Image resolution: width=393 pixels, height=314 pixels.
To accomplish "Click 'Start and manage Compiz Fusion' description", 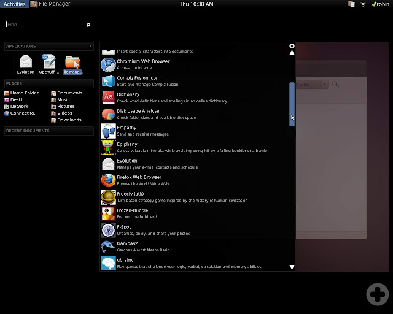I will pos(147,85).
